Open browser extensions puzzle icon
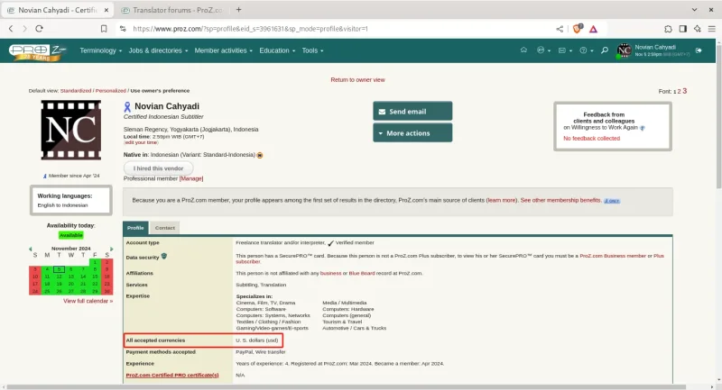The width and height of the screenshot is (722, 390). click(668, 29)
